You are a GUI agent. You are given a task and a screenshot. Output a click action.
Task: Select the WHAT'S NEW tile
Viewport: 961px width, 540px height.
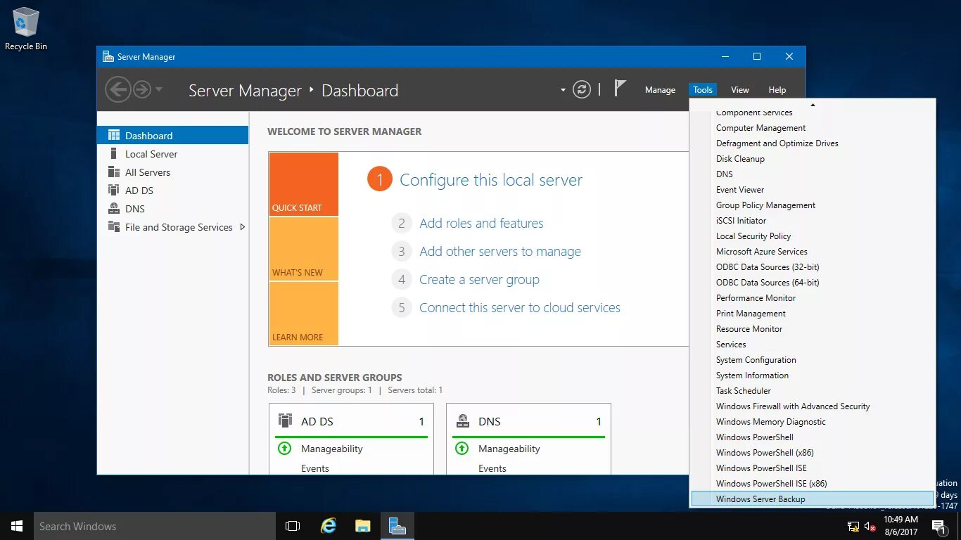[303, 249]
